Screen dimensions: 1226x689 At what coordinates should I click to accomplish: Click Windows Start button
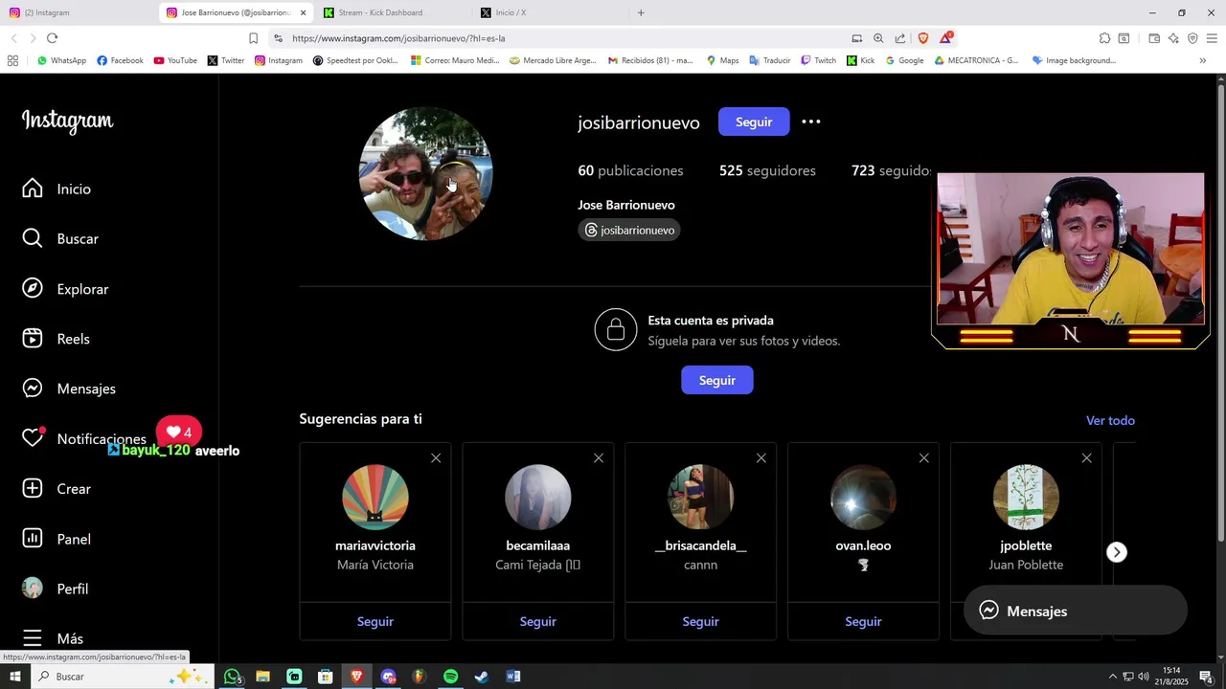pyautogui.click(x=14, y=677)
